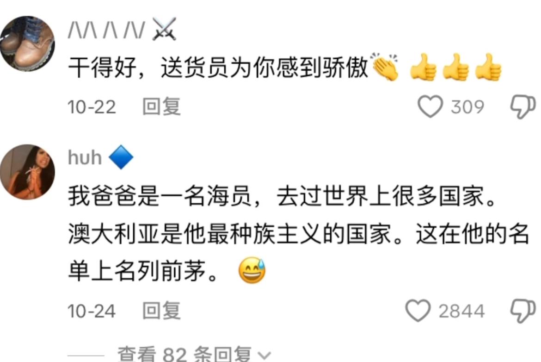The image size is (541, 362).
Task: Open the /\/\ /\ /\/ username link
Action: click(106, 30)
